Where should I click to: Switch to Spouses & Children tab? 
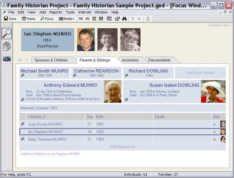point(53,60)
